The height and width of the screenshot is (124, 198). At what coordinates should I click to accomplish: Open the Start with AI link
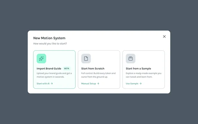click(45, 83)
